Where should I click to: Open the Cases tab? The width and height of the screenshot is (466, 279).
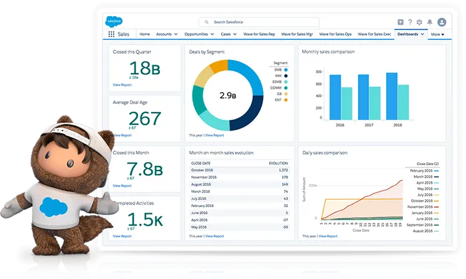(x=226, y=34)
